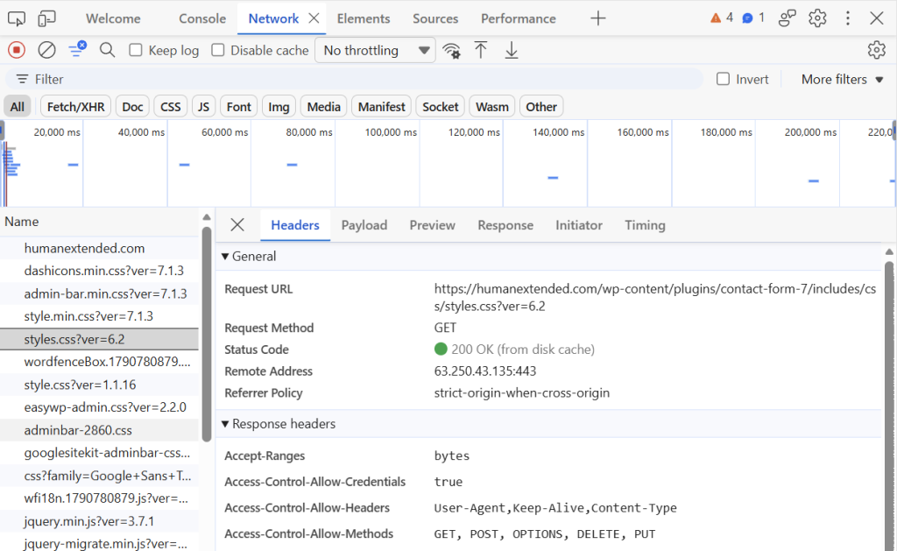This screenshot has height=551, width=897.
Task: Filter by Media requests
Action: click(323, 107)
